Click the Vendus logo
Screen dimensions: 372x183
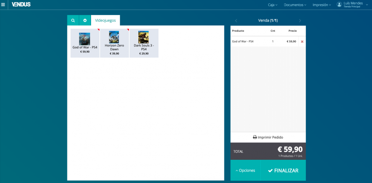coord(21,5)
